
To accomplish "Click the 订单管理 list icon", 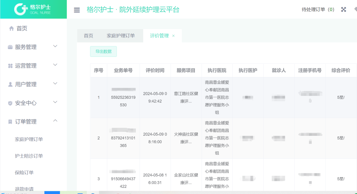I will click(x=10, y=122).
